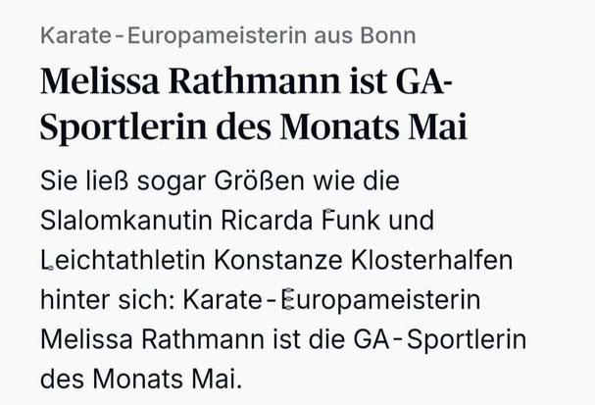Click the word 'Slalomkanutin' in the teaser

126,221
